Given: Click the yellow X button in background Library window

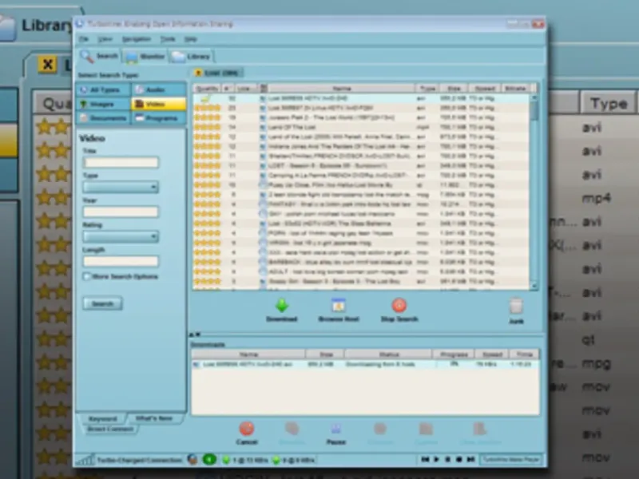Looking at the screenshot, I should click(47, 65).
